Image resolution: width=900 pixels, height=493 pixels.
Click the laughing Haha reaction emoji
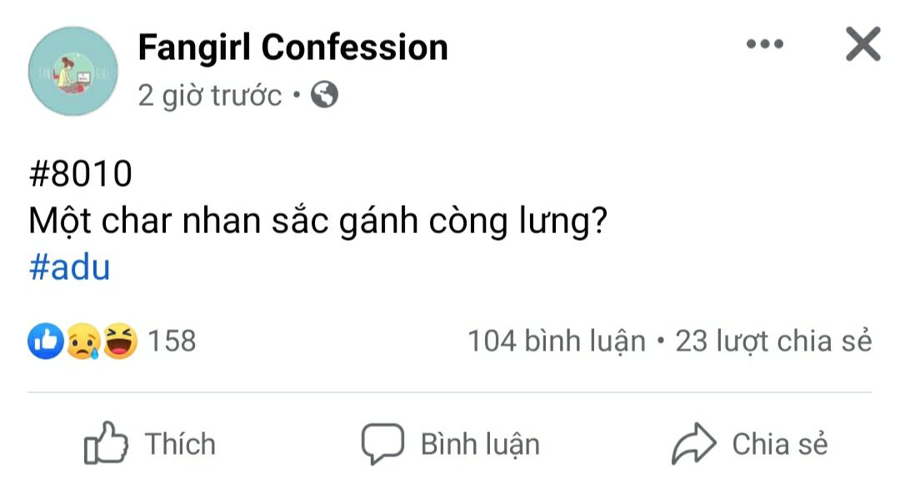pyautogui.click(x=120, y=341)
